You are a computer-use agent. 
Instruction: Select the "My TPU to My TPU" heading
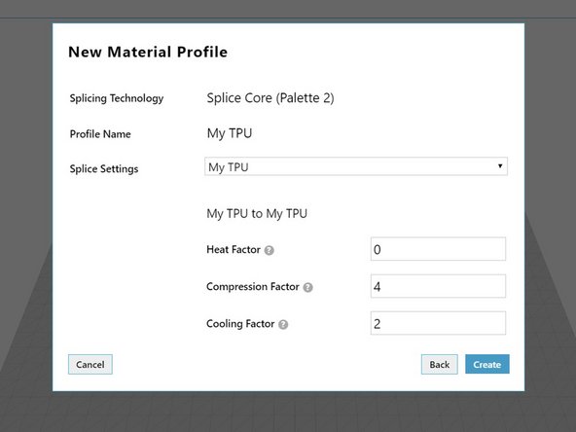[x=257, y=213]
